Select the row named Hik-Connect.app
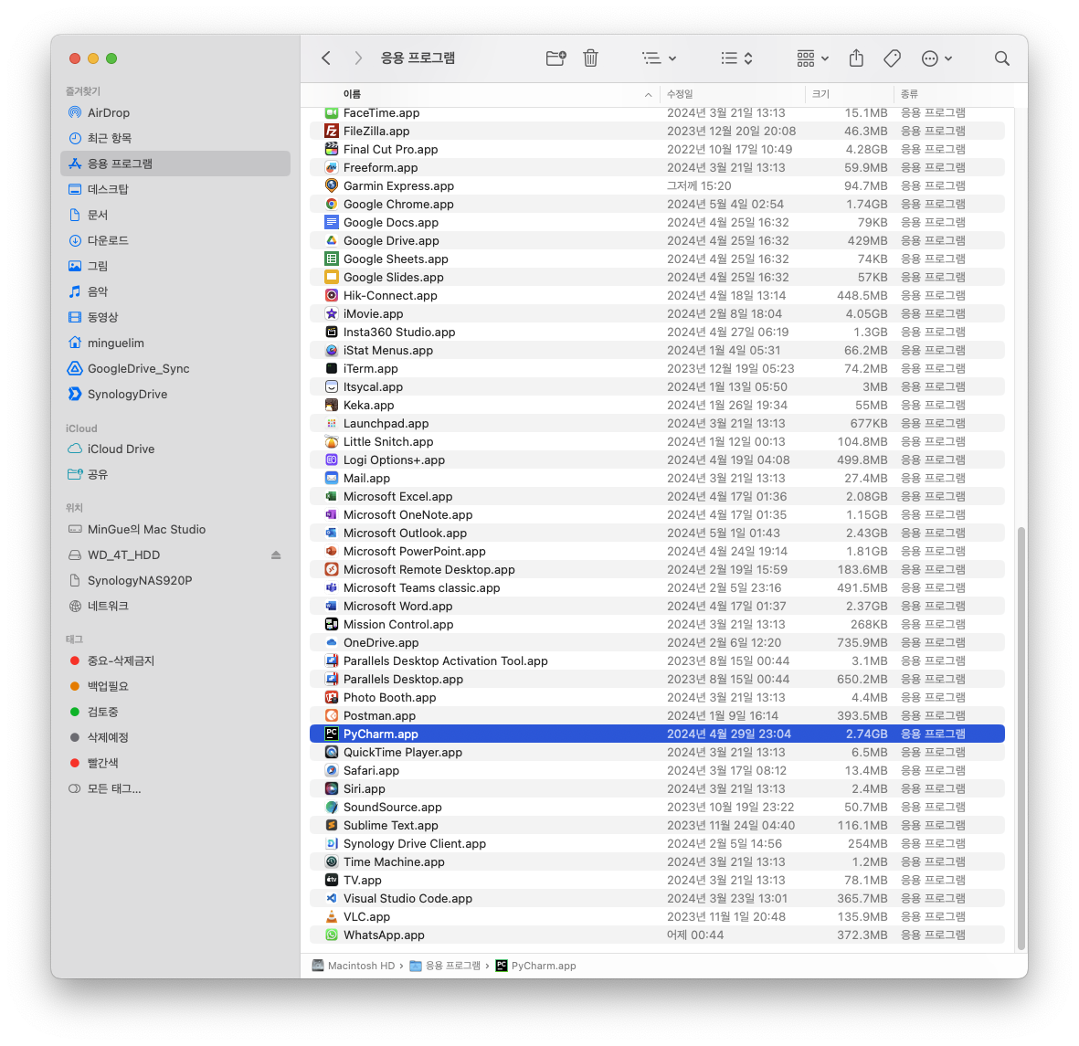This screenshot has height=1046, width=1079. [x=657, y=295]
